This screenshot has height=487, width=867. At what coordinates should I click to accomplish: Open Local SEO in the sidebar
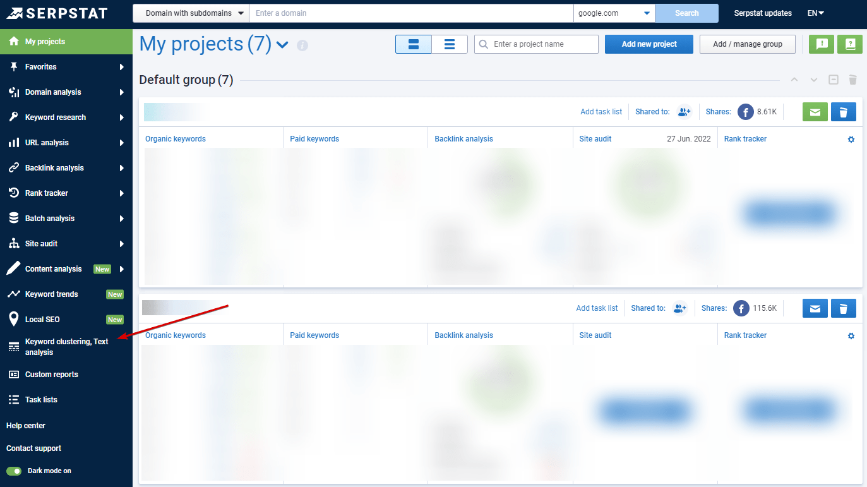pyautogui.click(x=66, y=320)
